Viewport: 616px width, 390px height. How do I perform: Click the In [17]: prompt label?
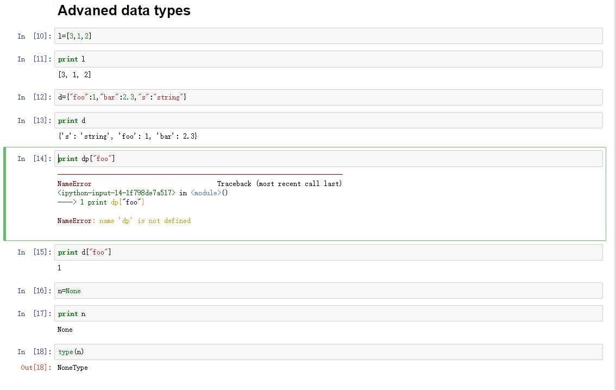pyautogui.click(x=34, y=314)
